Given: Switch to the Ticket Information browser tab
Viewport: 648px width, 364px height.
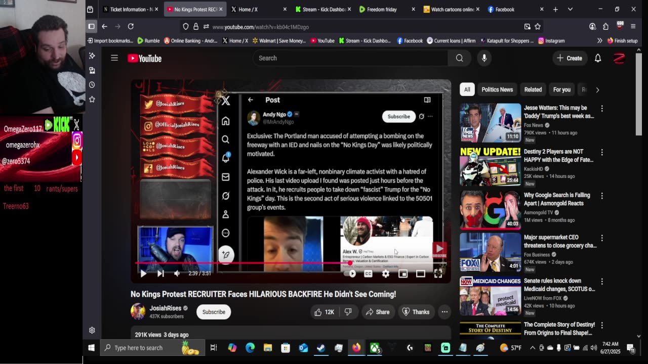Looking at the screenshot, I should pyautogui.click(x=131, y=9).
